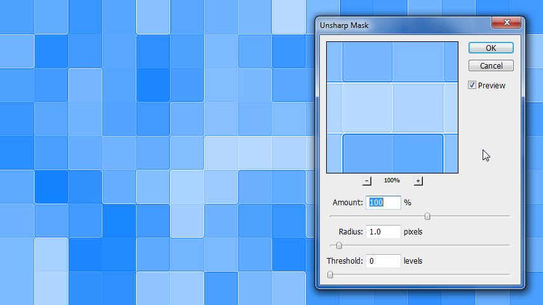This screenshot has width=543, height=305.
Task: Toggle the Preview checkbox
Action: tap(472, 85)
